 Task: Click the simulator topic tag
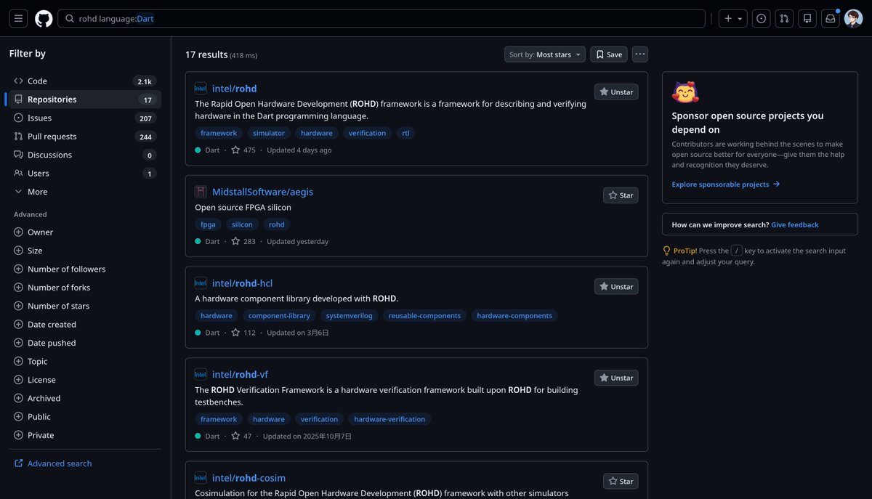(269, 133)
